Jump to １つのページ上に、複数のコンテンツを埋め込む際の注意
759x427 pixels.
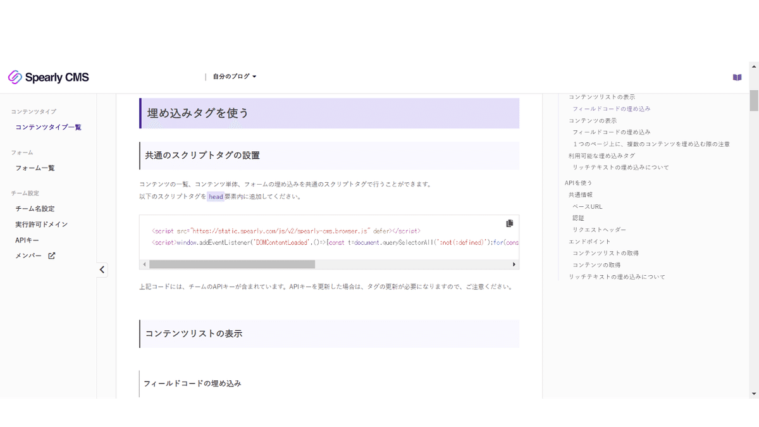pyautogui.click(x=651, y=144)
